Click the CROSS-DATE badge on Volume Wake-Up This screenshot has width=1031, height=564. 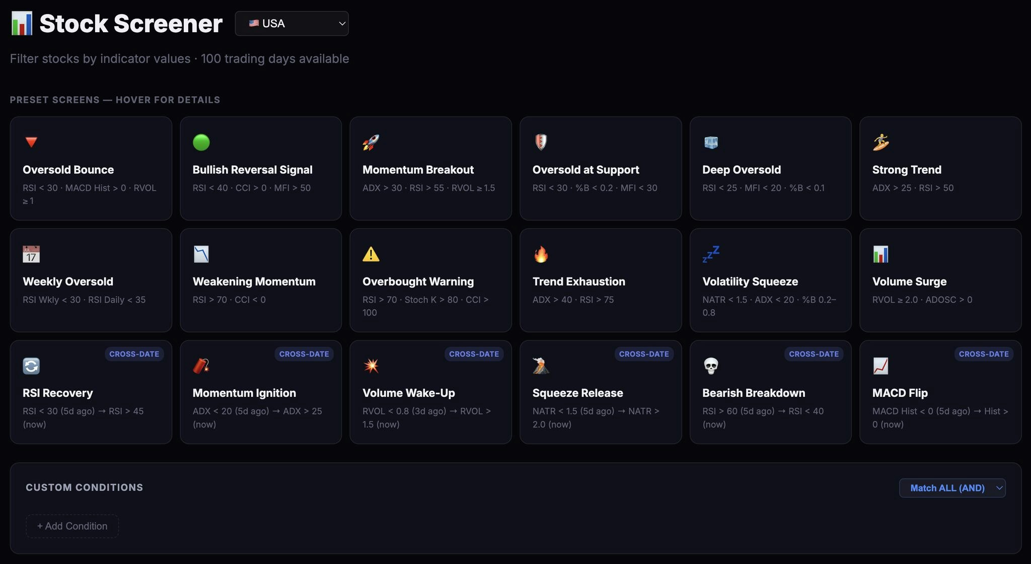[474, 354]
